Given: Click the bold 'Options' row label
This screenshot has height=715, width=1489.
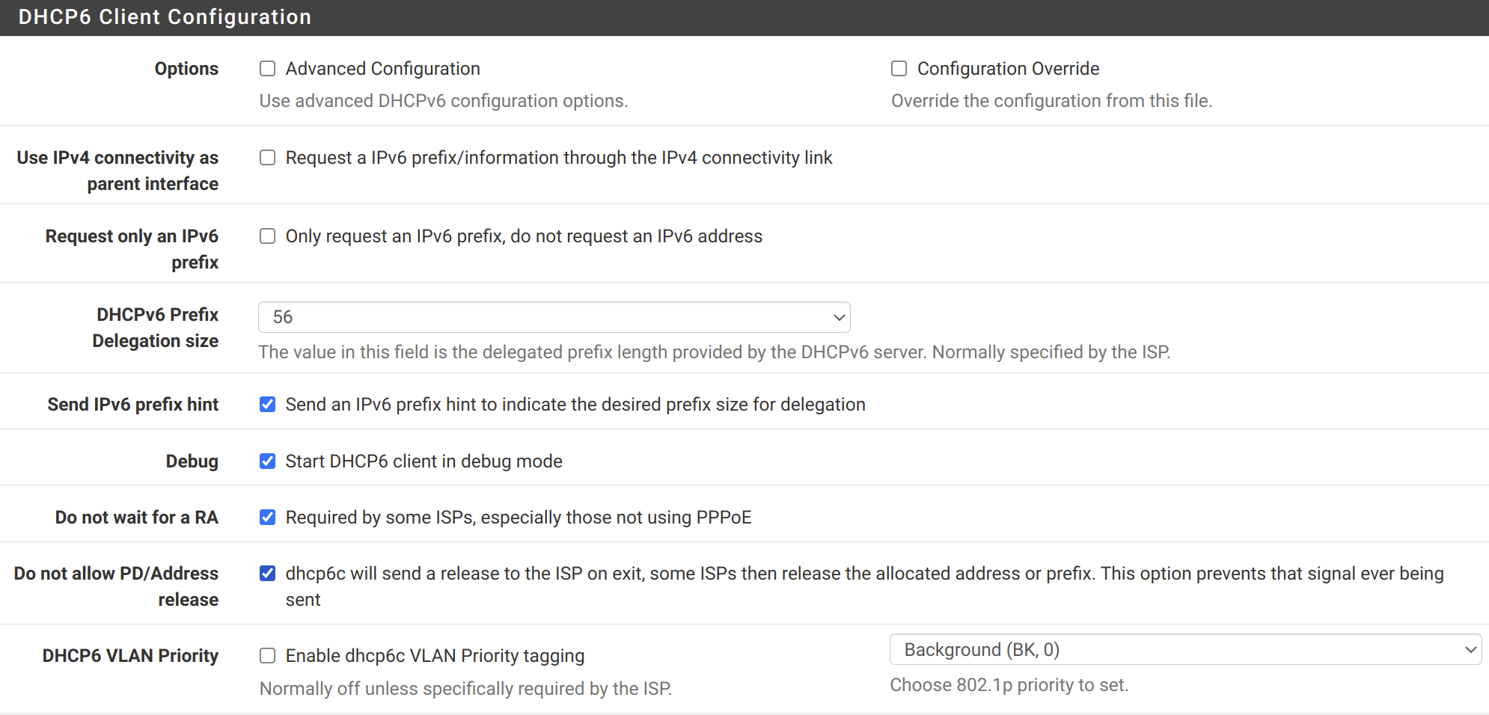Looking at the screenshot, I should click(186, 69).
